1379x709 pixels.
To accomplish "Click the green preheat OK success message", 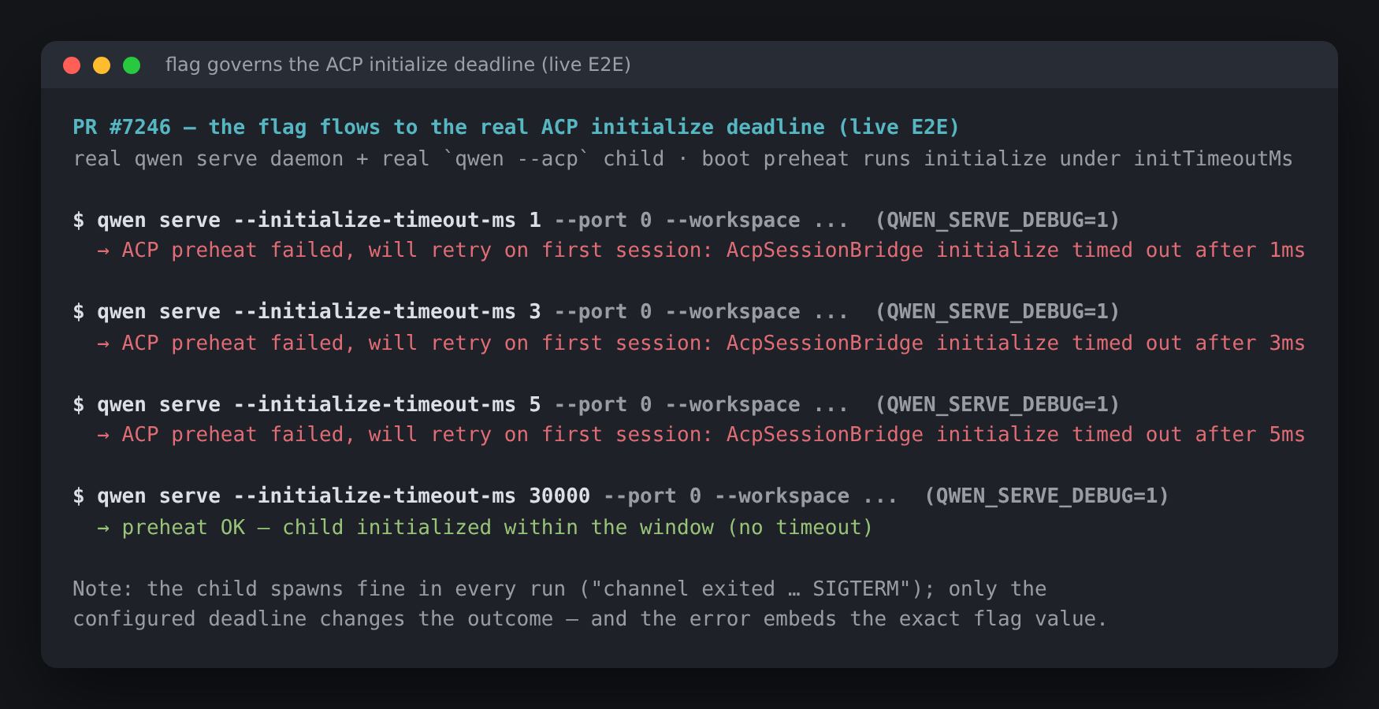I will point(497,527).
